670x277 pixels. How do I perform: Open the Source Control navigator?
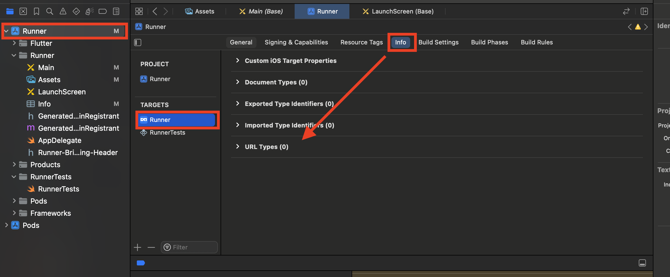point(23,11)
